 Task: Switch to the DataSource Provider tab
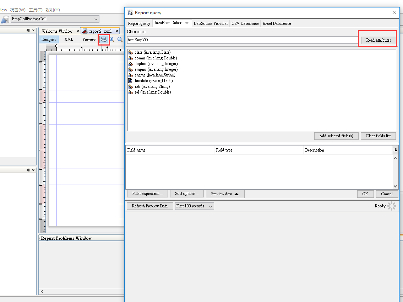(211, 23)
